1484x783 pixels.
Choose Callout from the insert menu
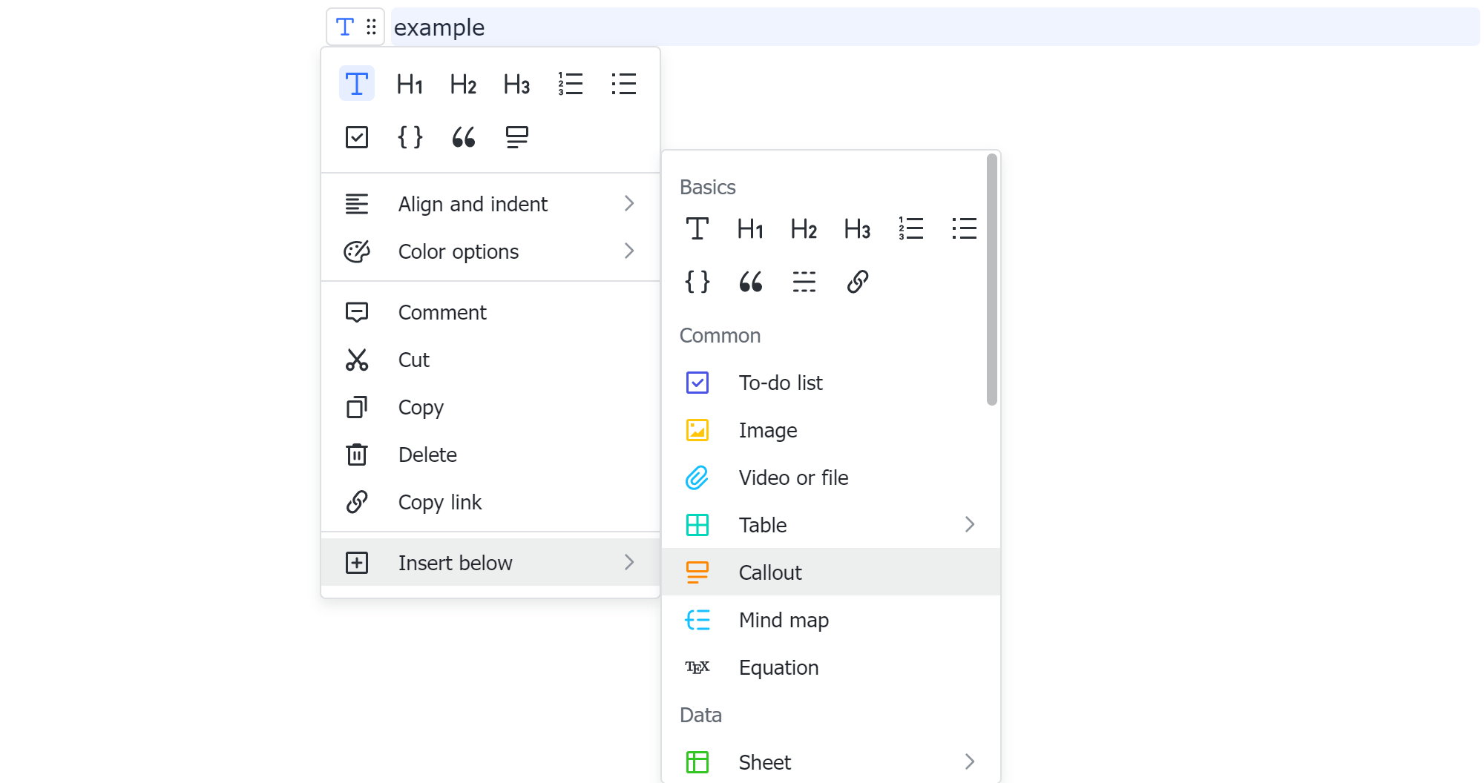770,572
